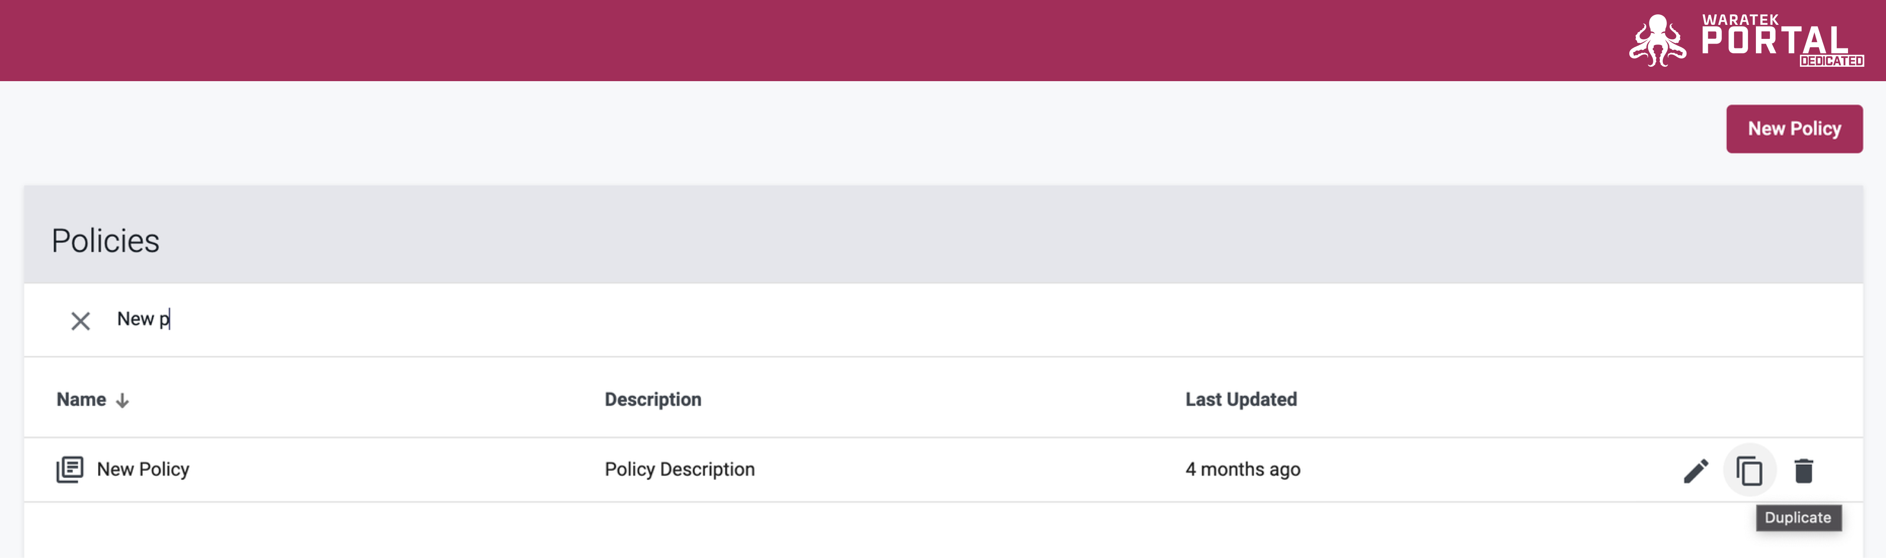Toggle the Name column sort arrow

point(122,400)
